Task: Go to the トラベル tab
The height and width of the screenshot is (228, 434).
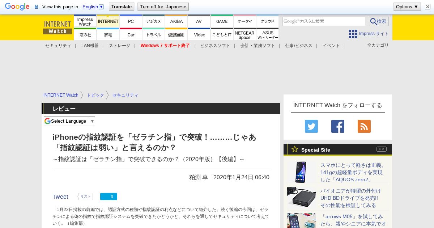Action: point(153,34)
